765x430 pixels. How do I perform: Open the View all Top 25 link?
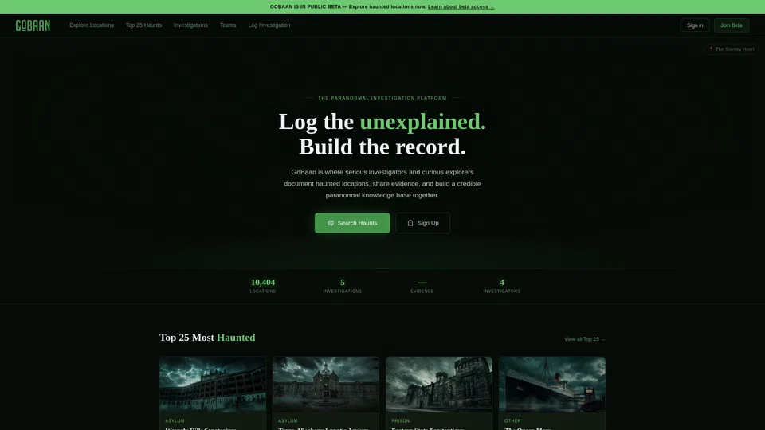(584, 339)
